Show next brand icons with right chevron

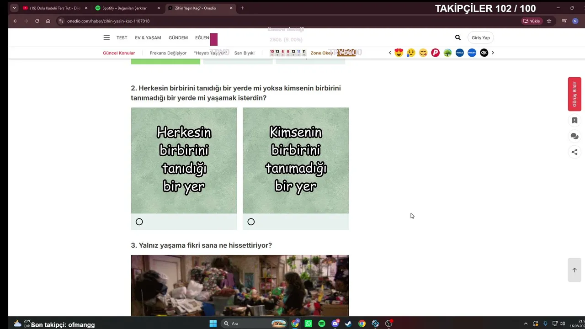point(493,53)
